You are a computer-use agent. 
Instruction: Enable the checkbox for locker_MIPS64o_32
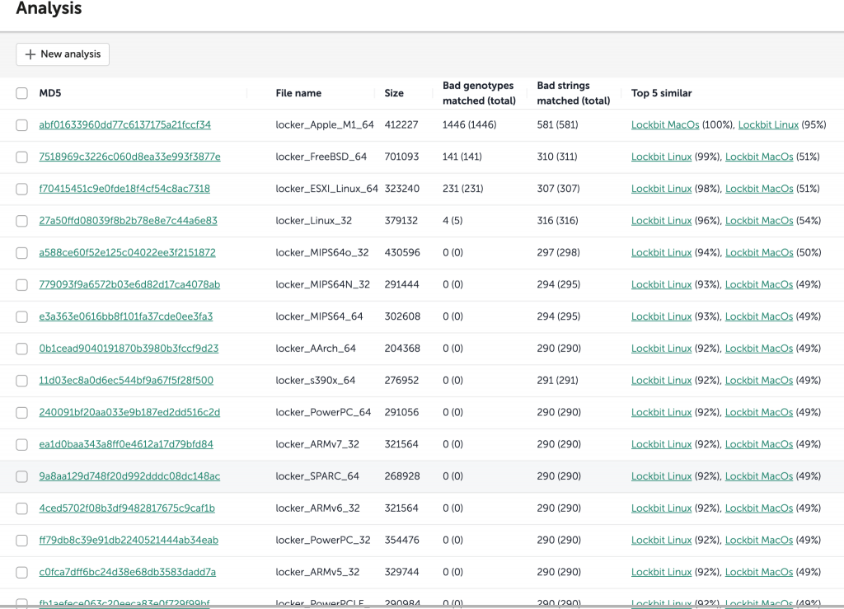pos(22,253)
